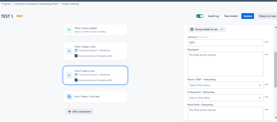Click the plus icon on Then: Create a new

(x=69, y=51)
